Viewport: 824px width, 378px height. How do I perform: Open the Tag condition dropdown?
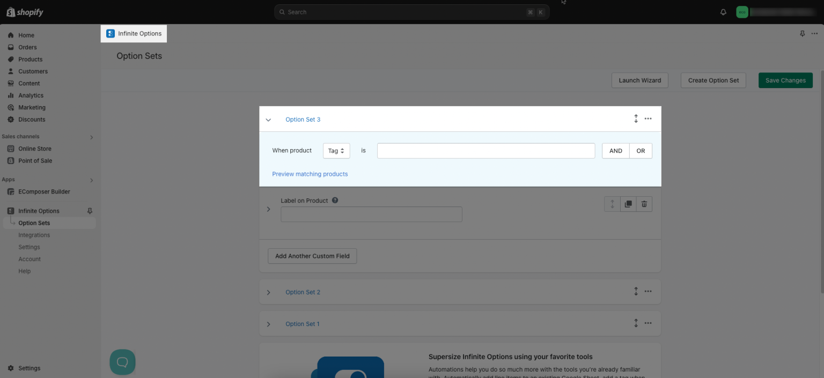(336, 151)
